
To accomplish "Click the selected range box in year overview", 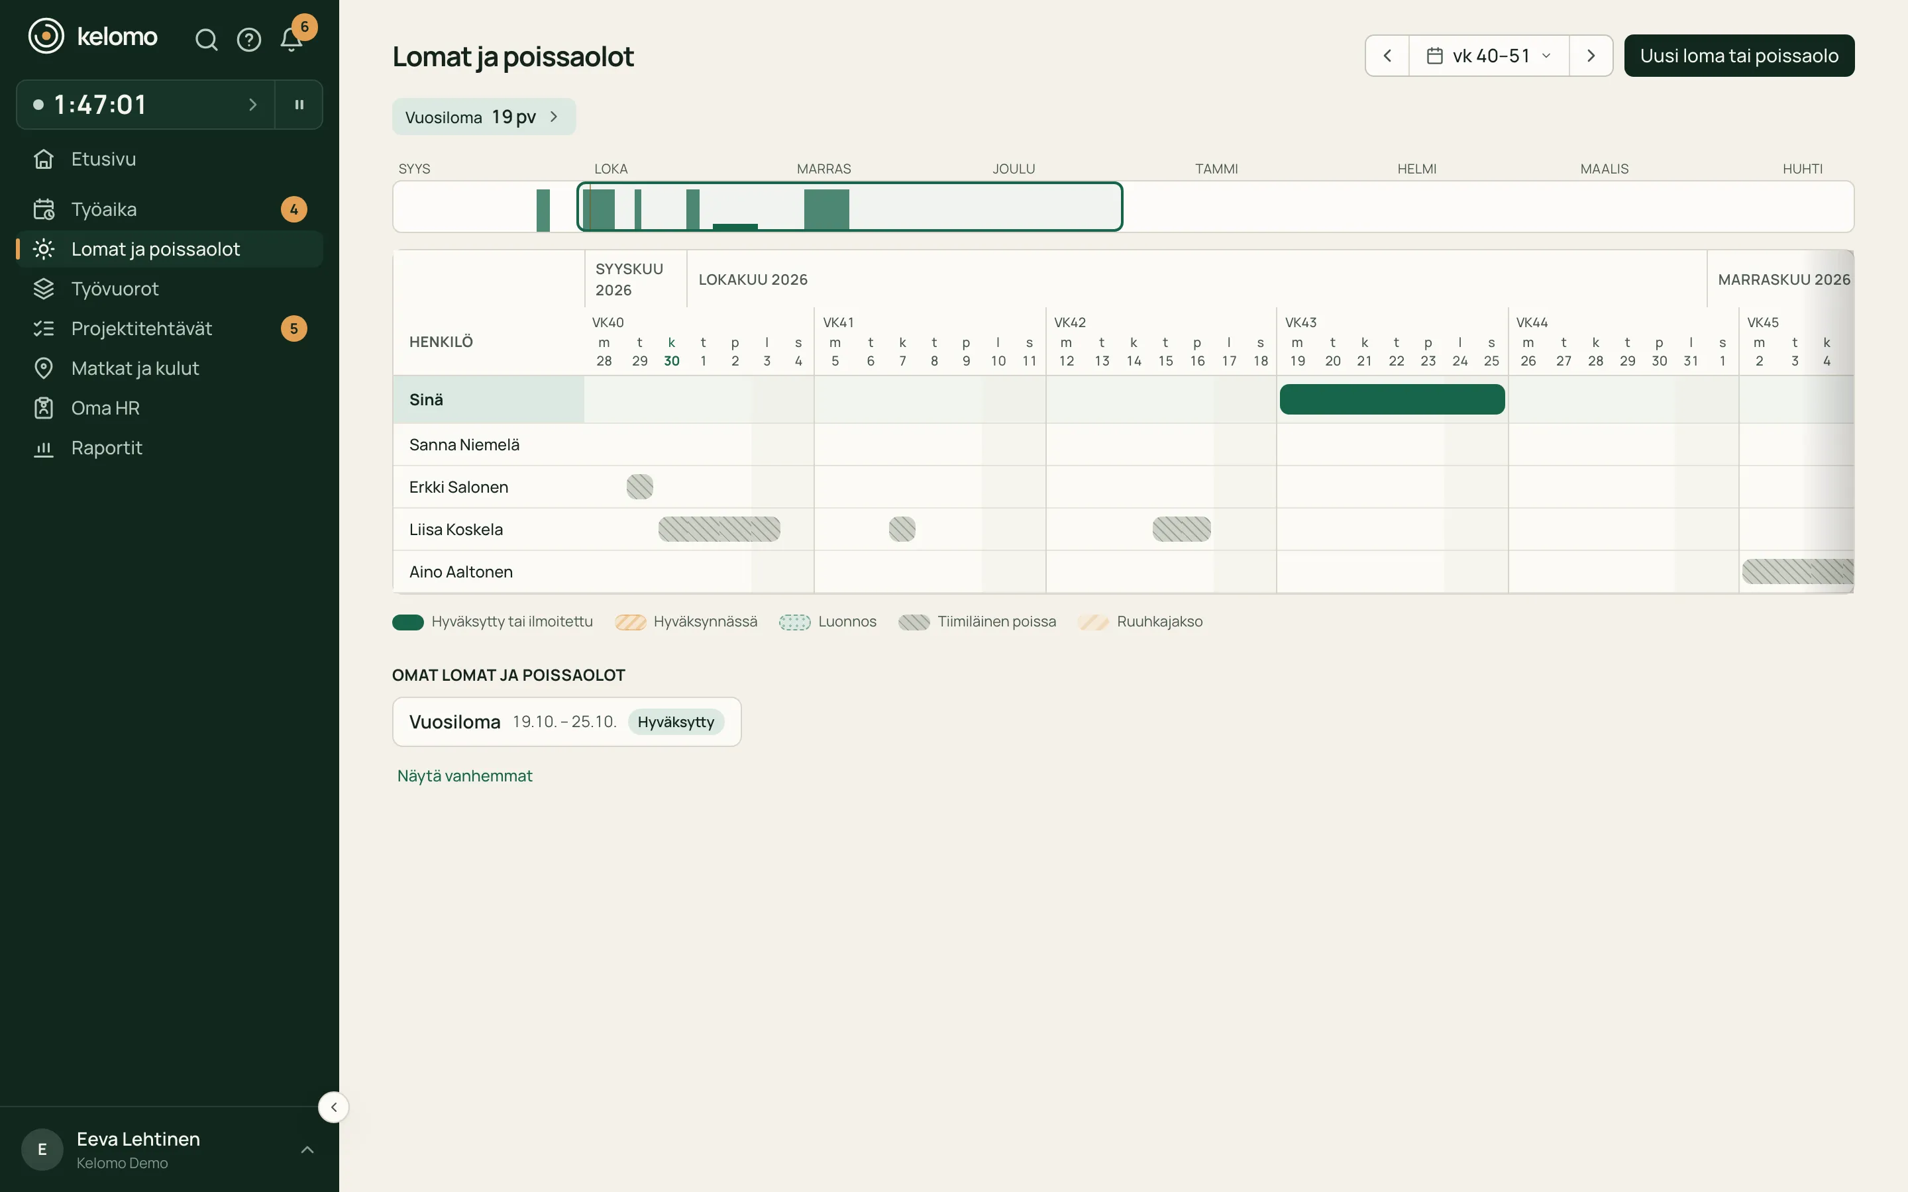I will pyautogui.click(x=849, y=207).
